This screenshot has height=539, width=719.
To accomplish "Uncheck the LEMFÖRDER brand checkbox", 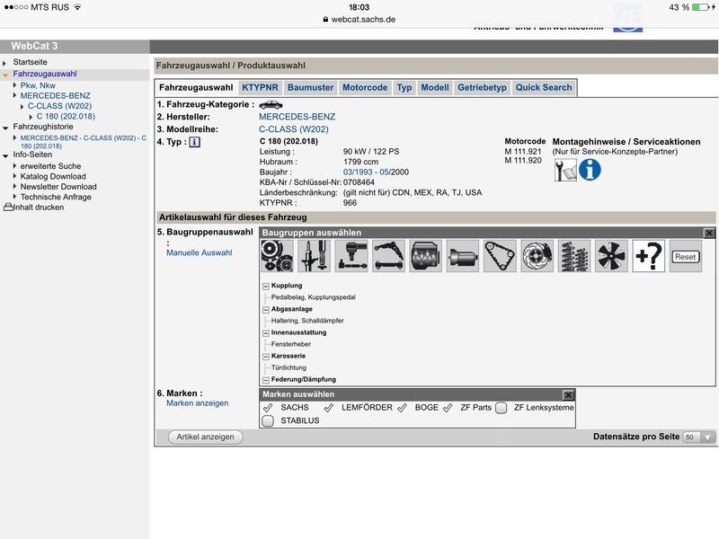I will [x=328, y=408].
